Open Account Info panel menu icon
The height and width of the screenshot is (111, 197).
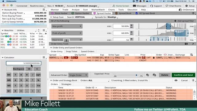pyautogui.click(x=44, y=10)
